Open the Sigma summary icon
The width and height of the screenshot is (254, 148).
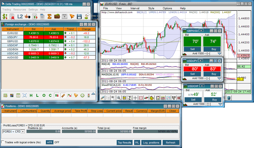49,16
